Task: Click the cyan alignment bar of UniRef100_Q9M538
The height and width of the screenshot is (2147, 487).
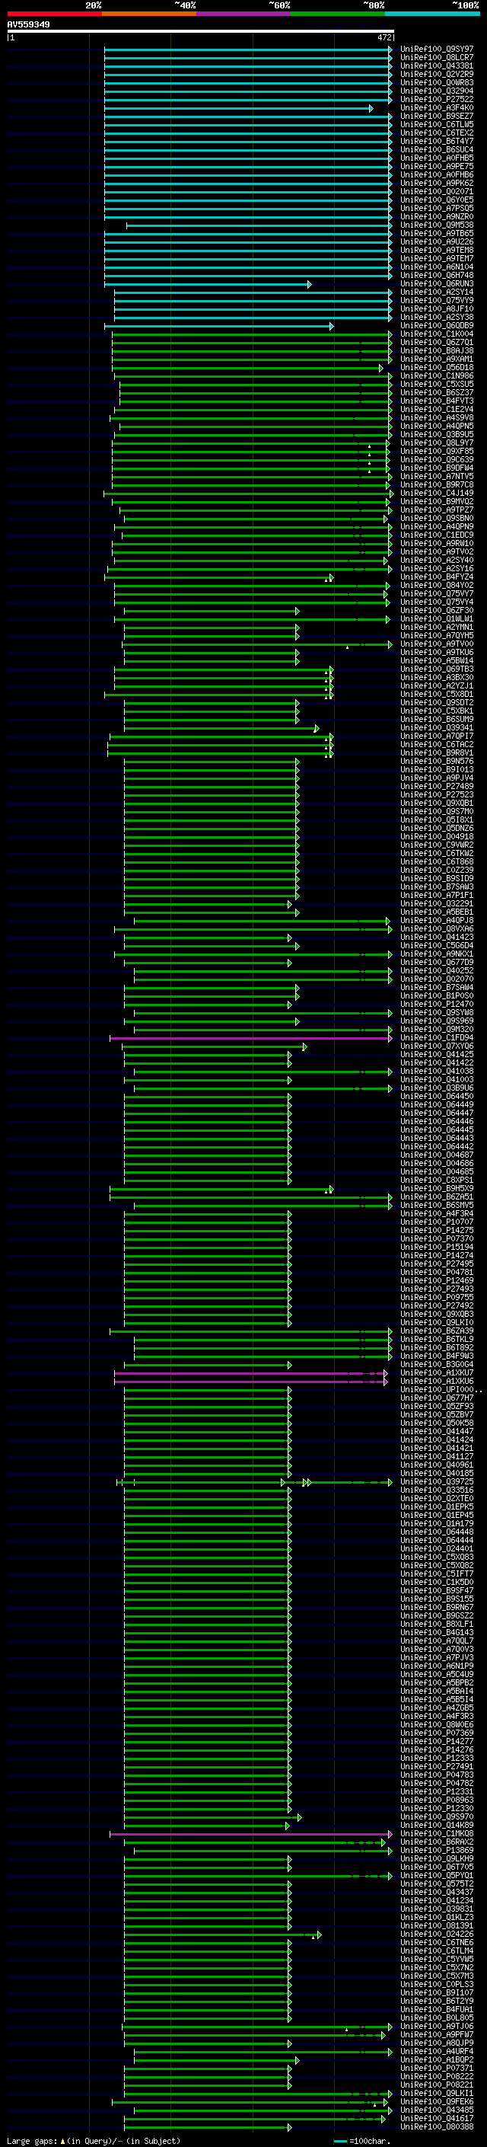Action: click(259, 225)
